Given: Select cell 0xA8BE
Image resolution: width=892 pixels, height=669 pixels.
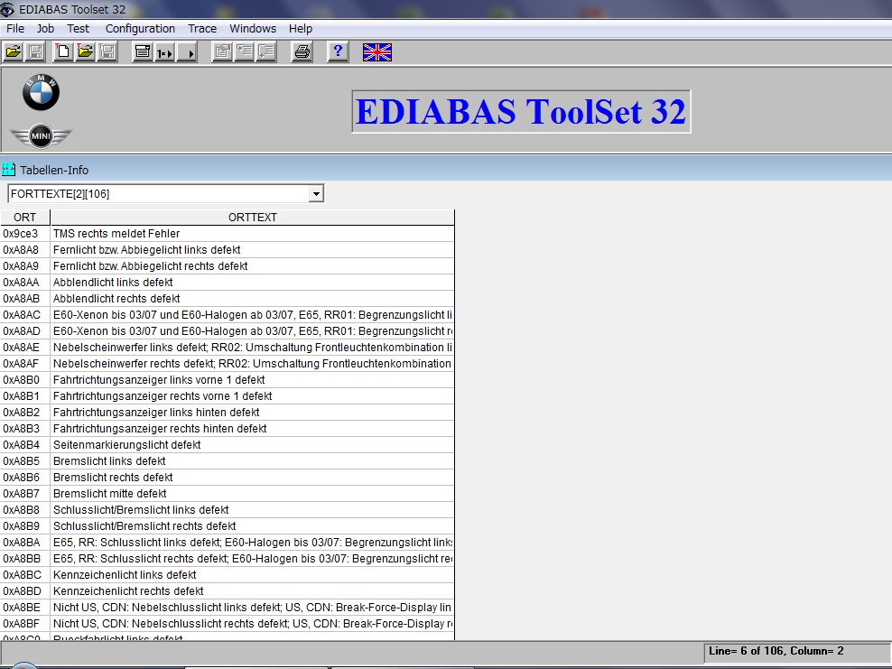Looking at the screenshot, I should tap(25, 608).
